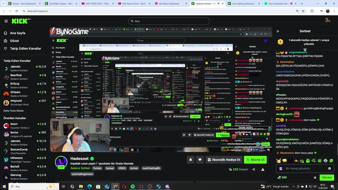Reload the page
The image size is (338, 190).
(16, 11)
